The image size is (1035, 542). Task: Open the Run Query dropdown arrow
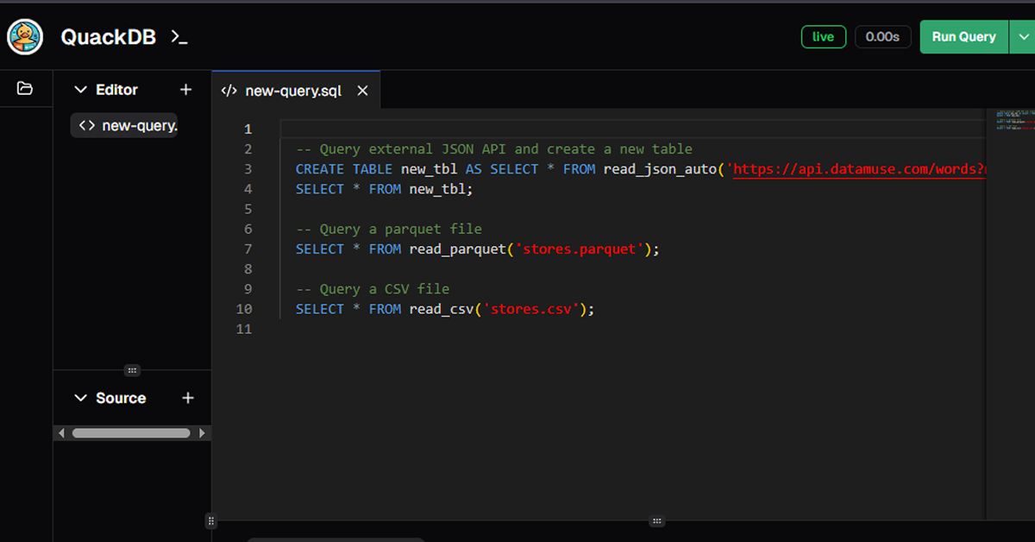(1023, 37)
